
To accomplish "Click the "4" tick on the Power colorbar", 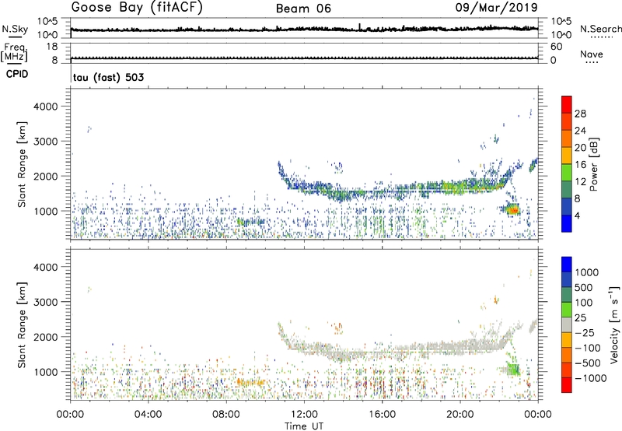I will coord(578,216).
